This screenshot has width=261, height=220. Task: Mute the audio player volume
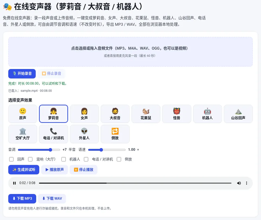pyautogui.click(x=239, y=183)
